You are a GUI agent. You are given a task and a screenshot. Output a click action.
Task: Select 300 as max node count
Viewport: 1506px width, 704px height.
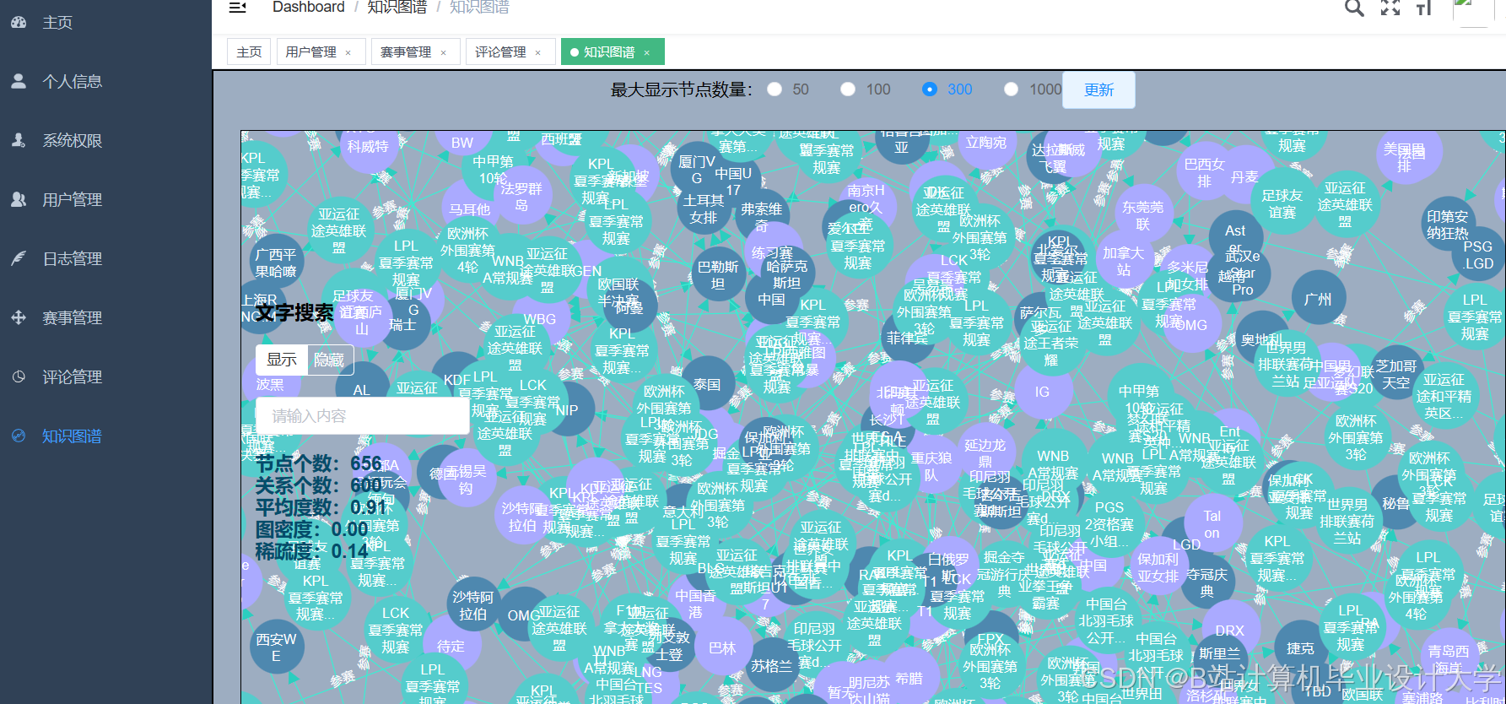(x=930, y=89)
